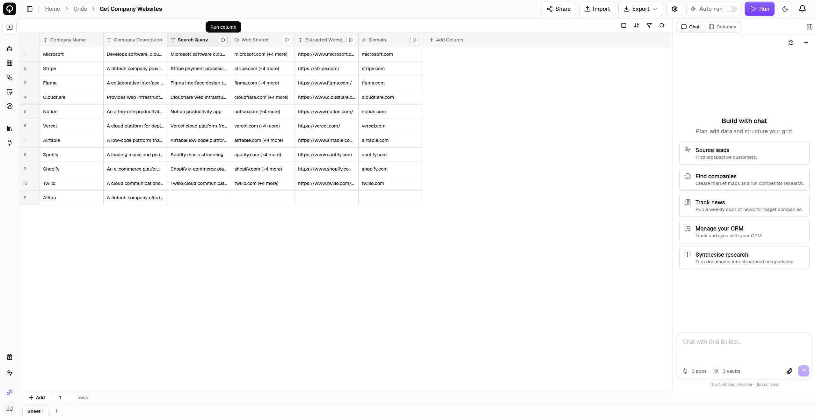Screen dimensions: 816x417
Task: Open the vaults library icon in sidebar
Action: [x=10, y=128]
